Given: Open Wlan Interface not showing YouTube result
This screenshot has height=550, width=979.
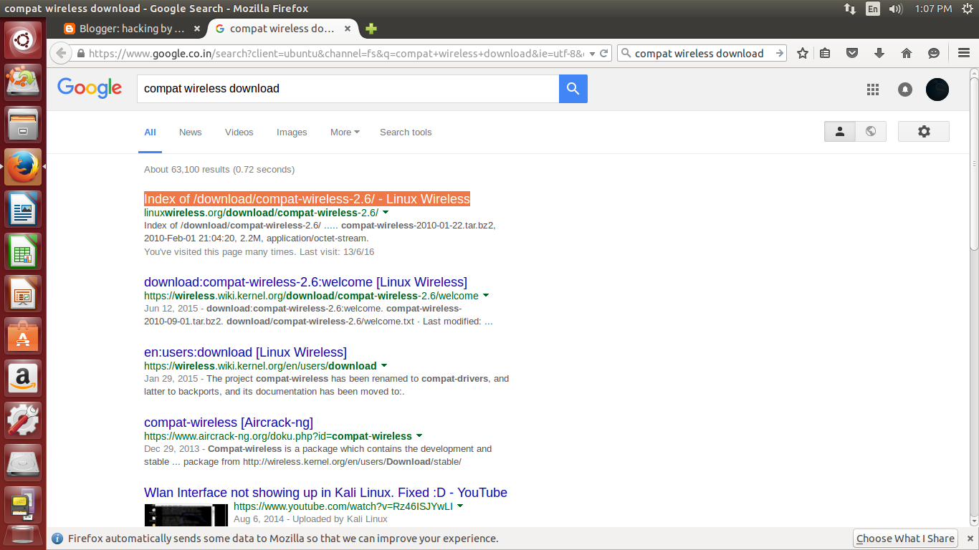Looking at the screenshot, I should [x=325, y=493].
